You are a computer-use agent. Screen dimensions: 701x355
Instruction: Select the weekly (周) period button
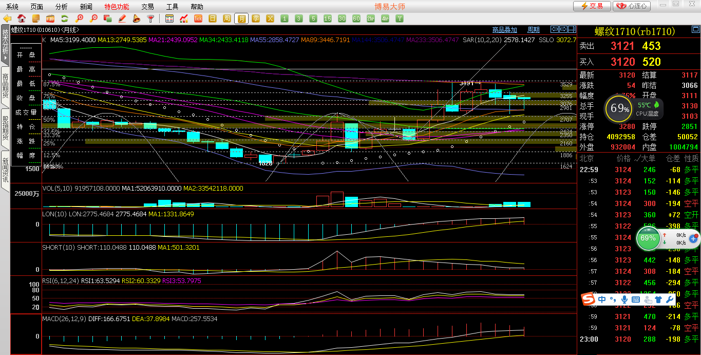[x=227, y=18]
